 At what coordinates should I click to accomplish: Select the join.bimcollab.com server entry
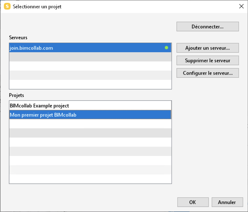pyautogui.click(x=90, y=48)
